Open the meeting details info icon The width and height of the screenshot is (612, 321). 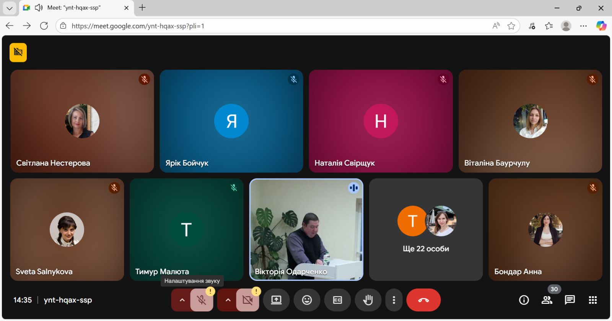(524, 300)
